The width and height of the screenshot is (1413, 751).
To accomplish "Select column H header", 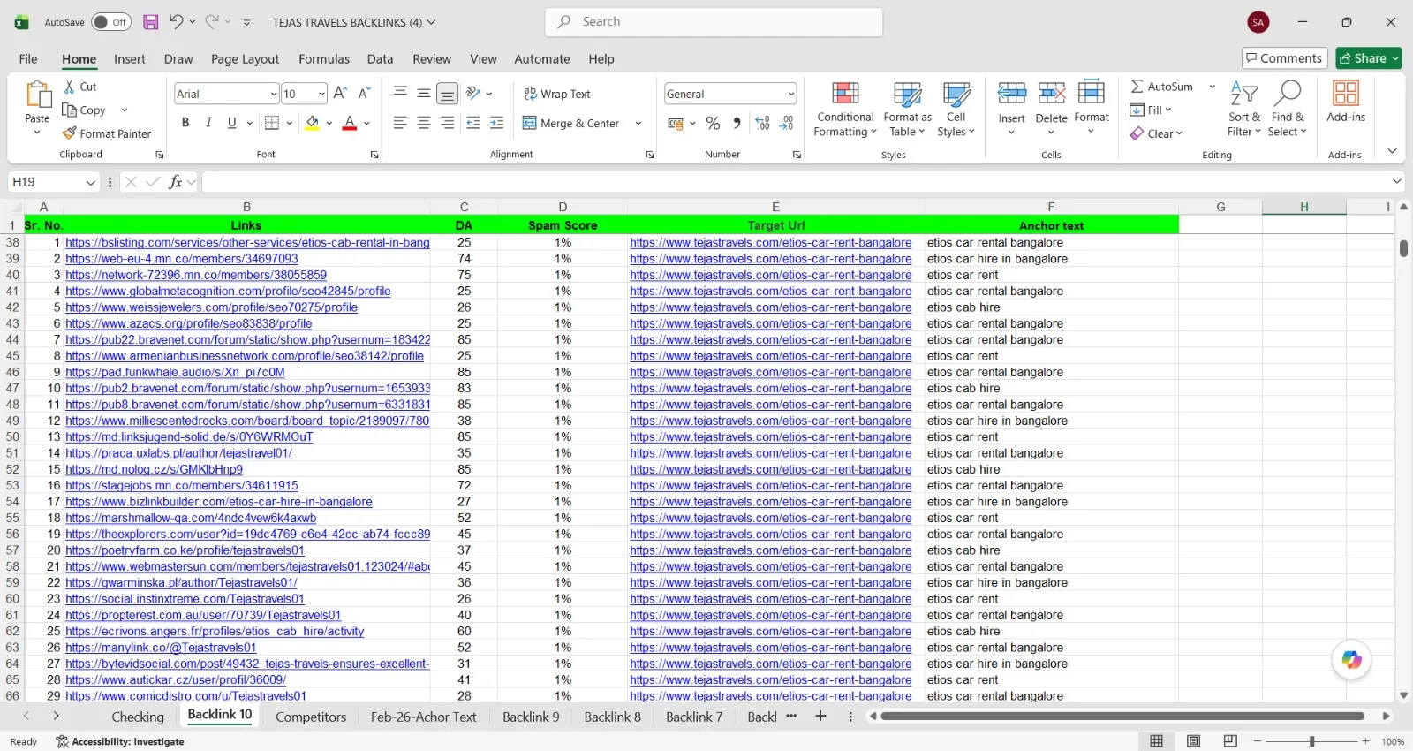I will click(x=1303, y=207).
